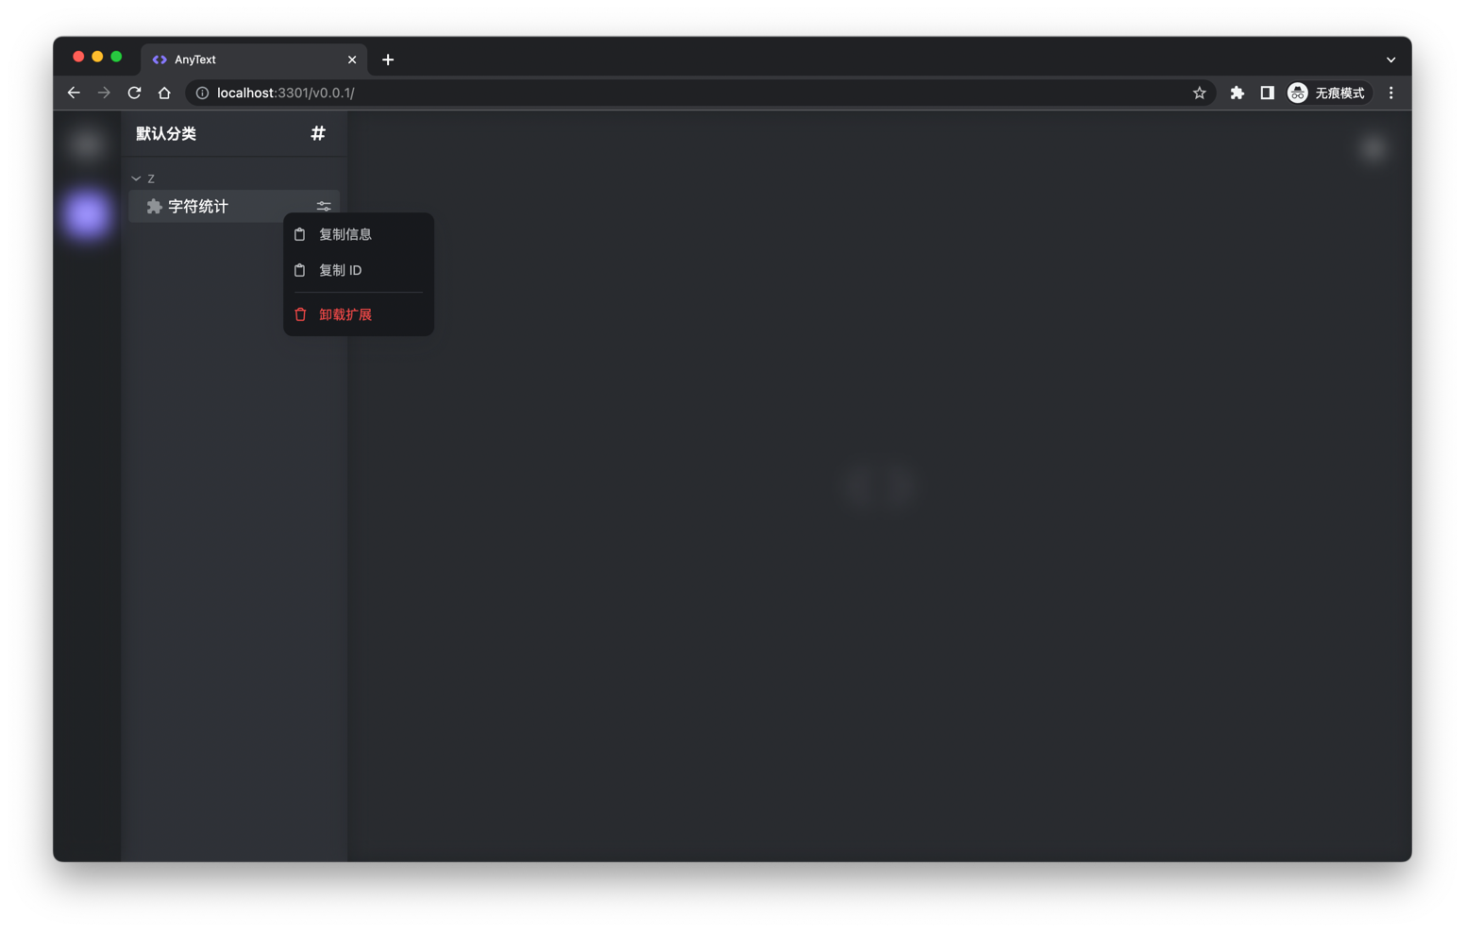Select 复制信息 in the context menu
Viewport: 1465px width, 932px height.
click(359, 234)
